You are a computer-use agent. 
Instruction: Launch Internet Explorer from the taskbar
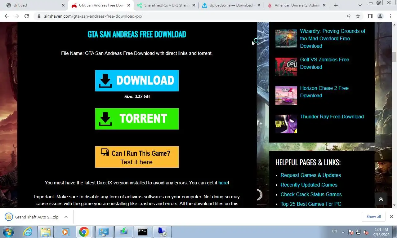point(28,232)
